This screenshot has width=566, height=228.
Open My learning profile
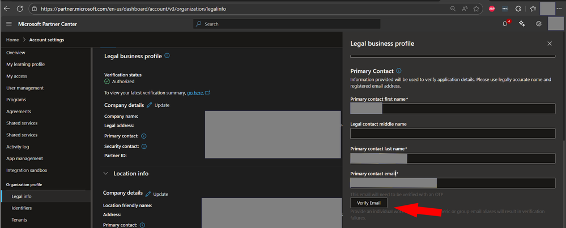click(x=25, y=64)
